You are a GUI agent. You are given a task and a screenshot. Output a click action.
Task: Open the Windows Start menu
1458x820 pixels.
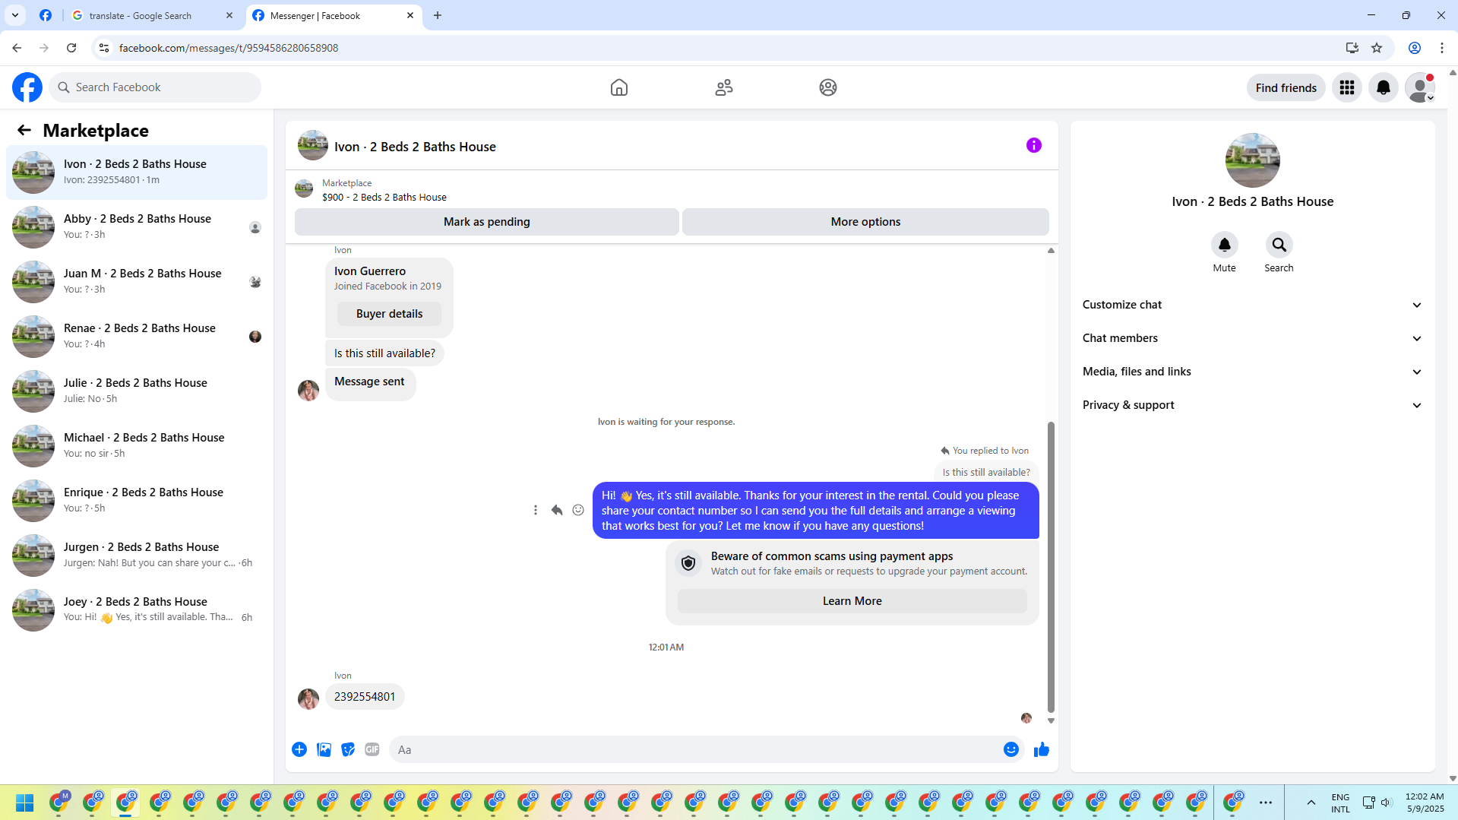[24, 803]
